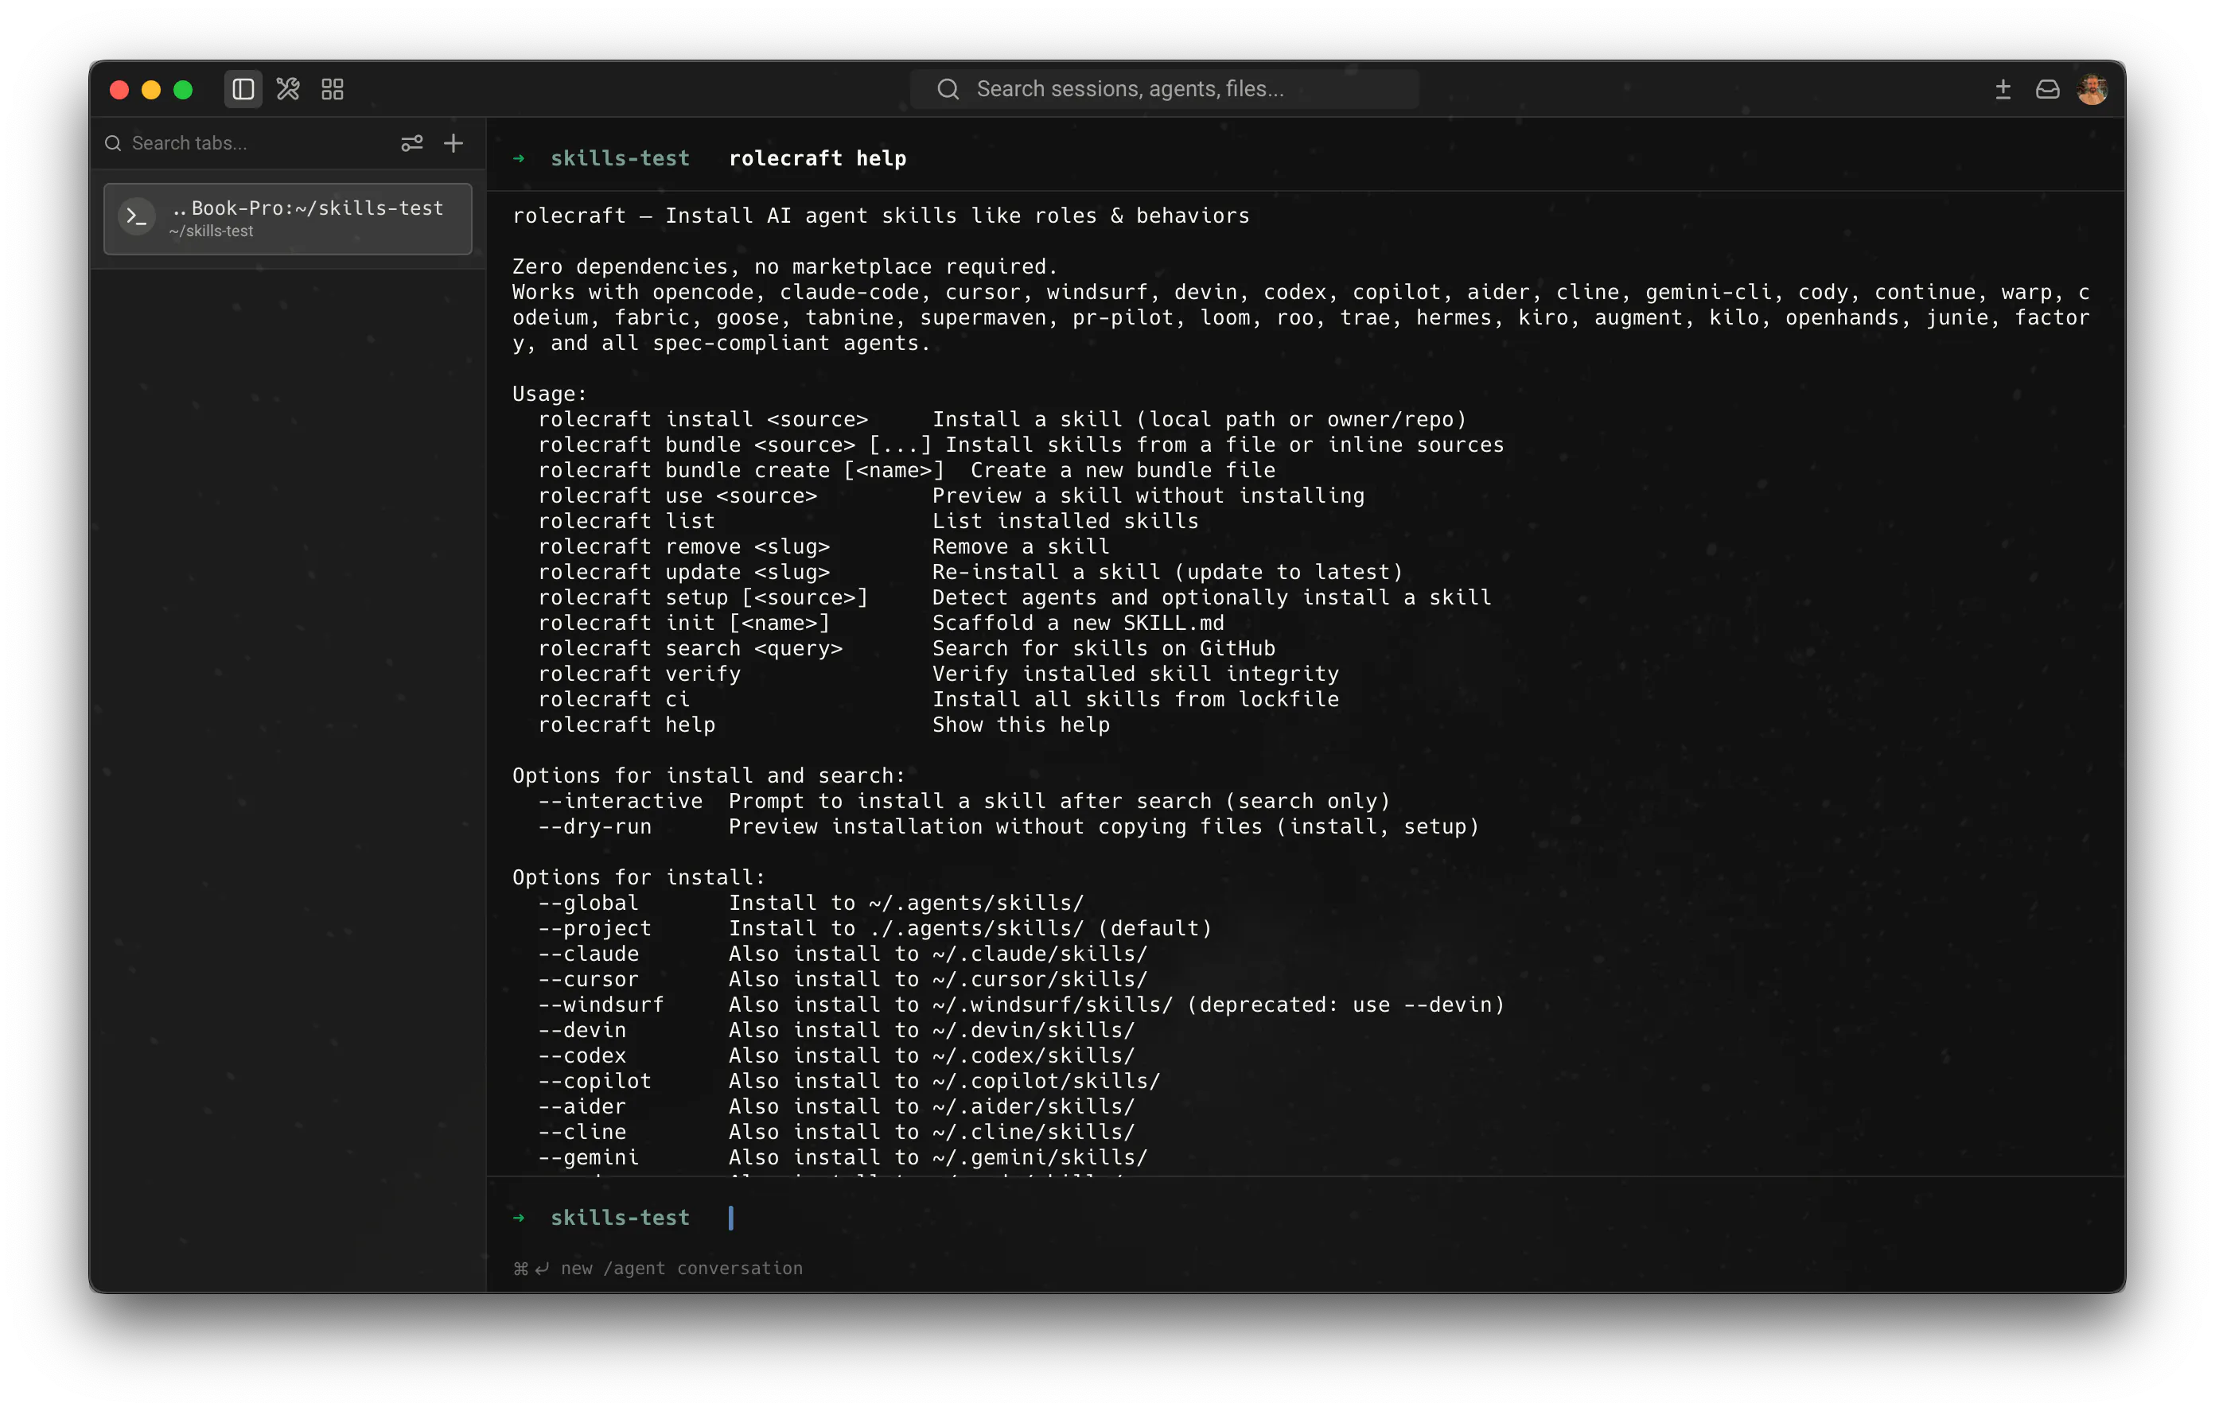Open the tools wrench icon
The image size is (2215, 1411).
(x=288, y=89)
